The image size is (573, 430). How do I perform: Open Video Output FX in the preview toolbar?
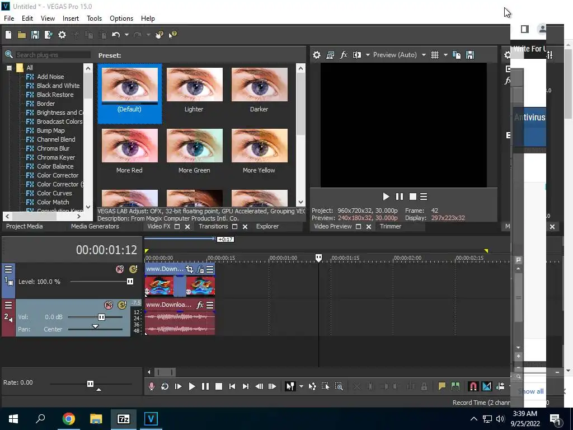(x=344, y=55)
